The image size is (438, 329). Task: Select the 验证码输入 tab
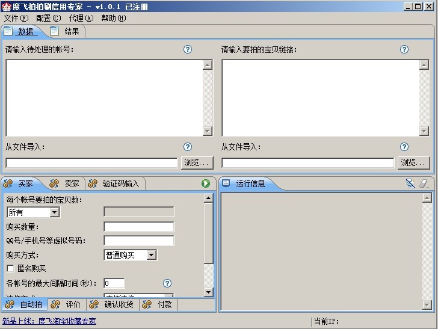tap(115, 183)
